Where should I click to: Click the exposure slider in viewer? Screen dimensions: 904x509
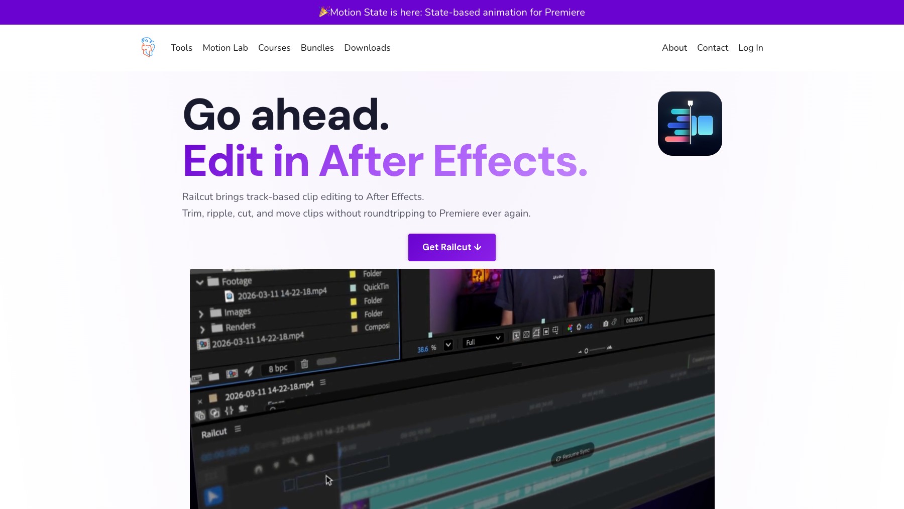596,349
